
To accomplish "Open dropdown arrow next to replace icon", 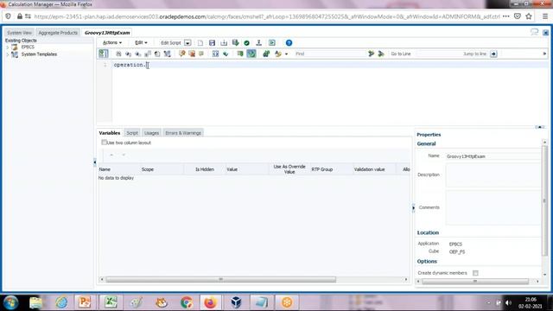I will tap(286, 54).
